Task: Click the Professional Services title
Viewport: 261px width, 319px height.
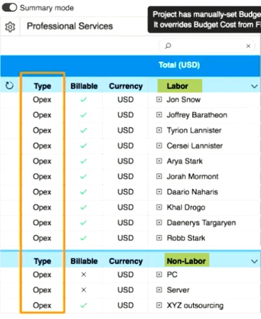Action: [x=70, y=27]
